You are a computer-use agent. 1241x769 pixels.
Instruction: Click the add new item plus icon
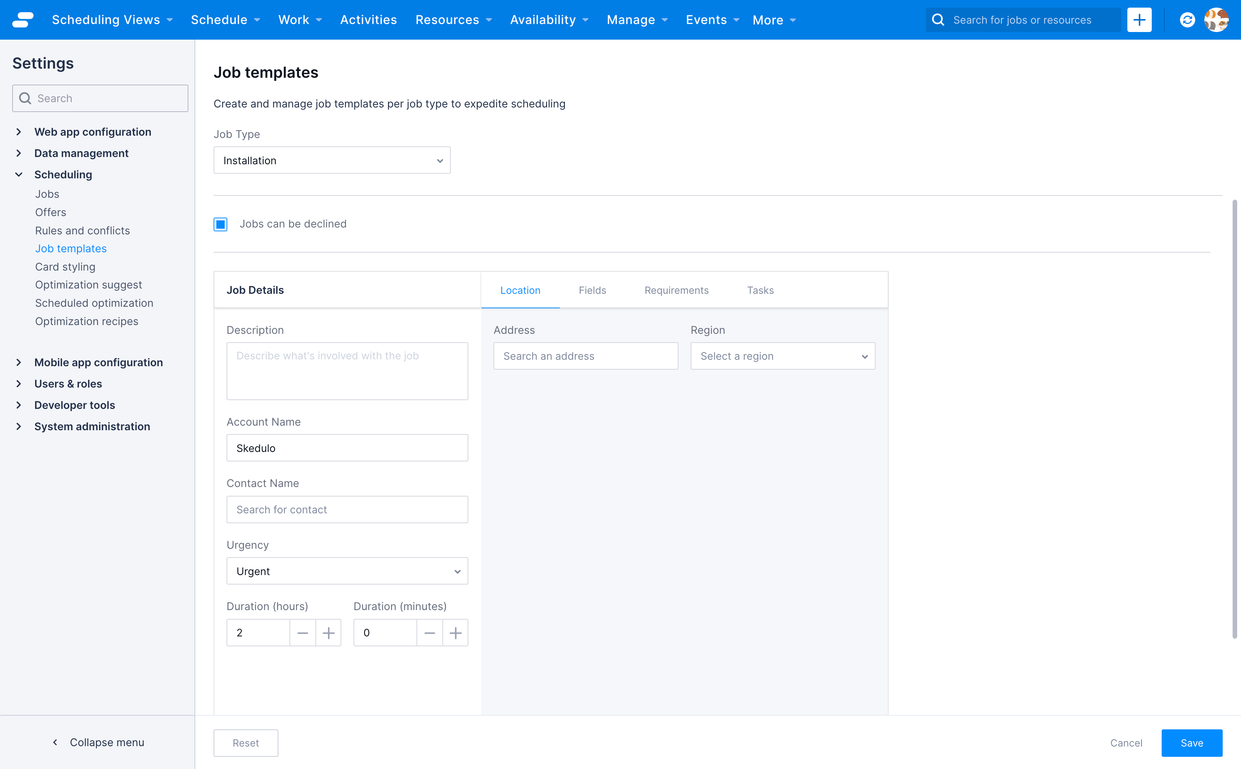pyautogui.click(x=1140, y=19)
